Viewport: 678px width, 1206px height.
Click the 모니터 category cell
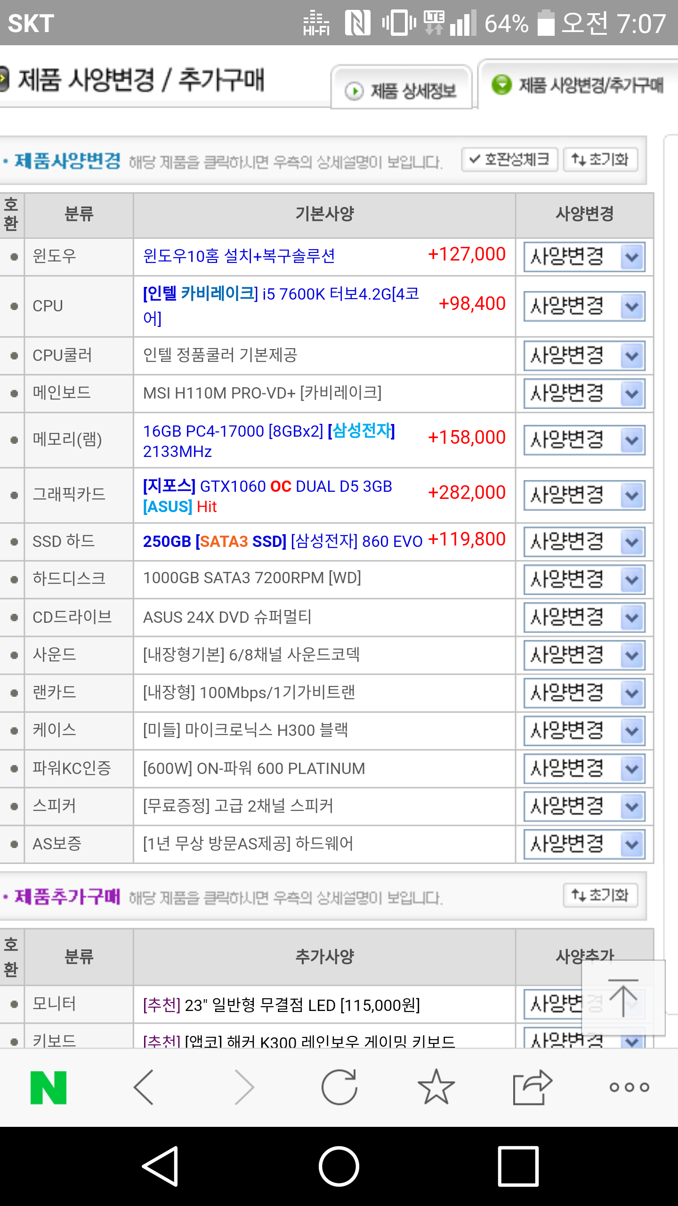(79, 1003)
